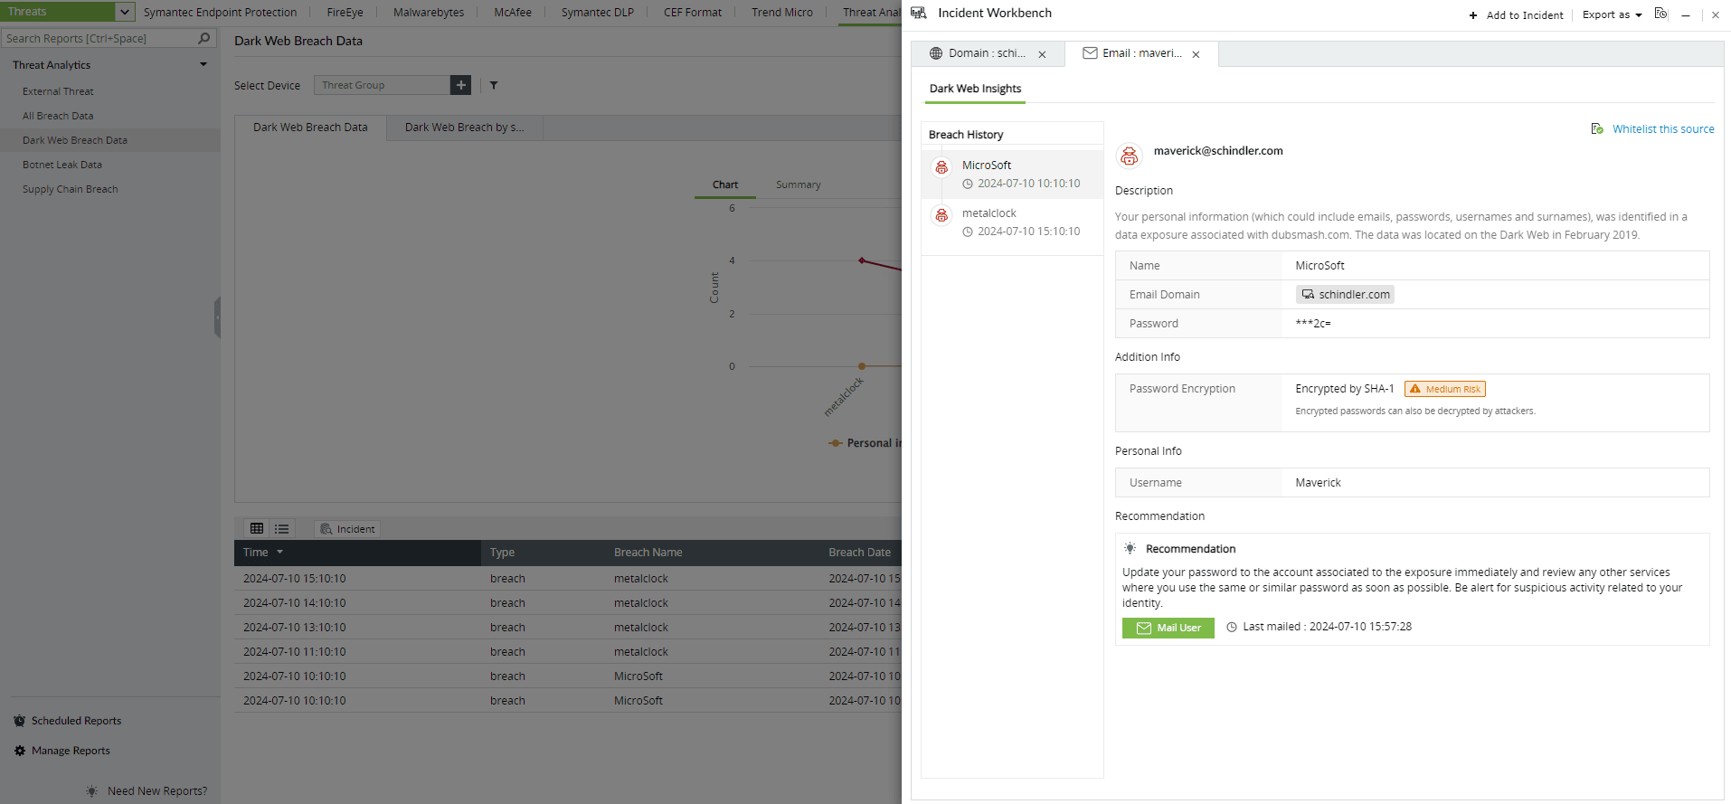Minimize the Incident Workbench panel

coord(1686,15)
